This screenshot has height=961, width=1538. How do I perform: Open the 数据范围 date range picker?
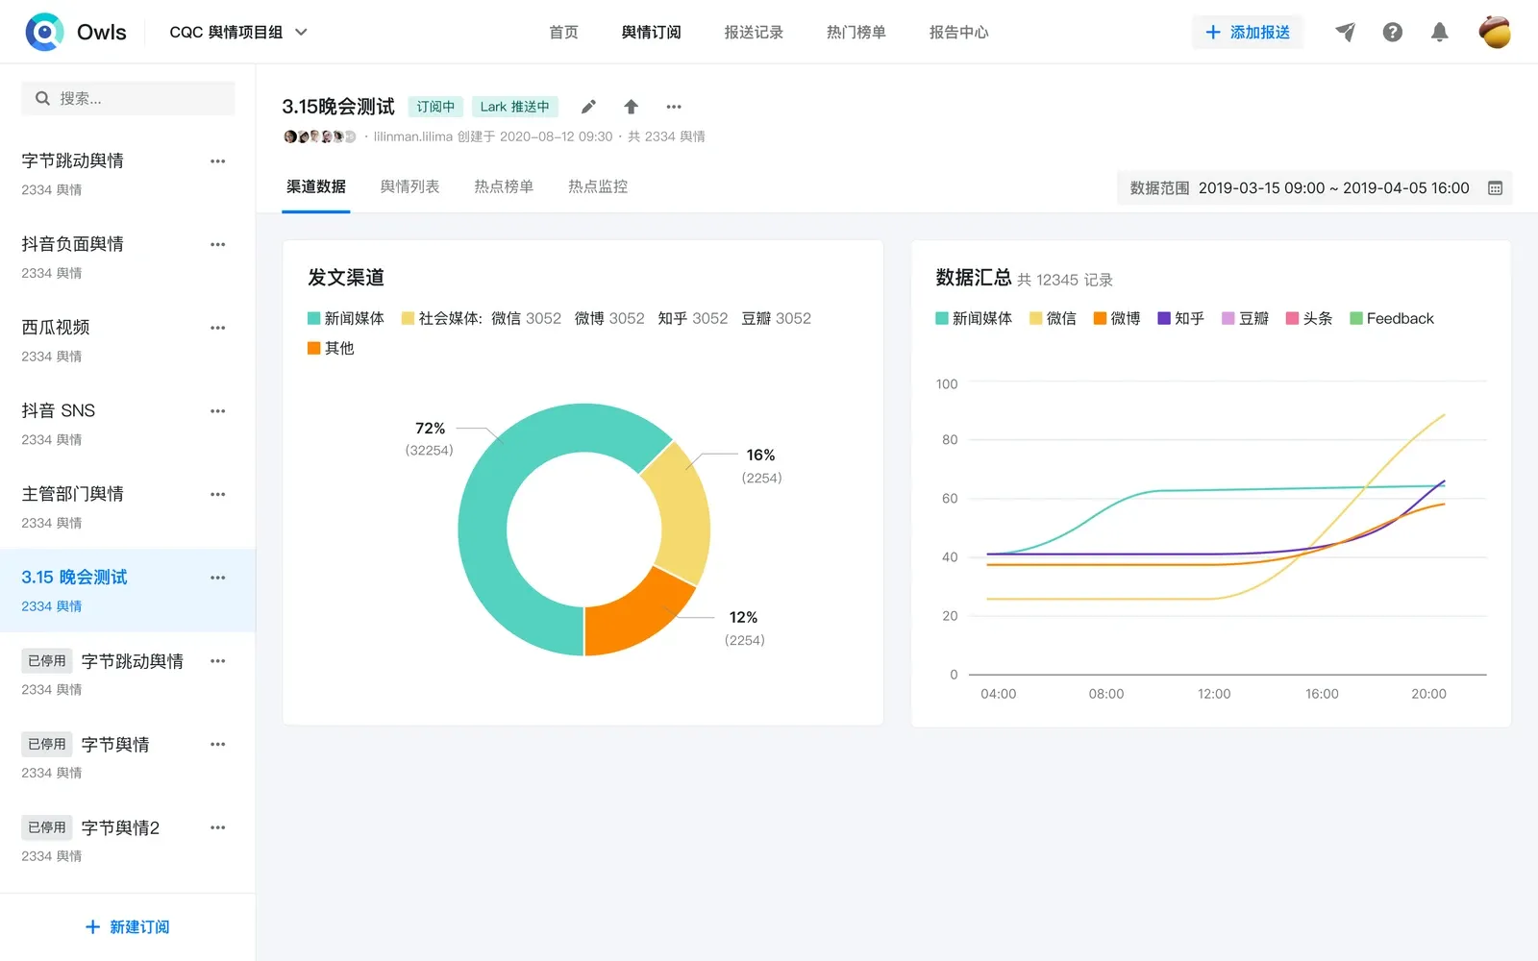[x=1314, y=188]
